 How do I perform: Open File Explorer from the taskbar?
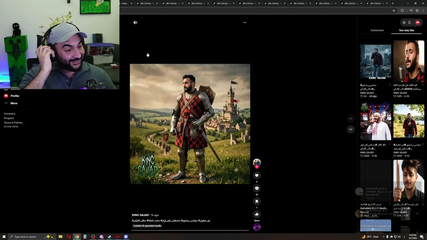[60, 237]
